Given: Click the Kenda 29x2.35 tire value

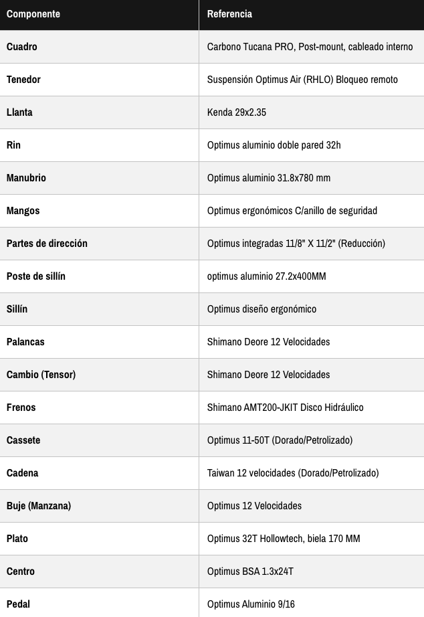Looking at the screenshot, I should click(237, 112).
